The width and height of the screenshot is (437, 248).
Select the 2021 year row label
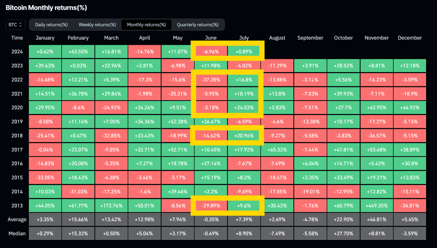[x=17, y=94]
